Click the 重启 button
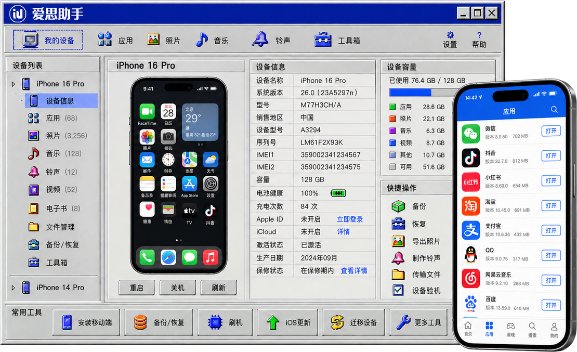The width and height of the screenshot is (577, 352). click(x=137, y=288)
